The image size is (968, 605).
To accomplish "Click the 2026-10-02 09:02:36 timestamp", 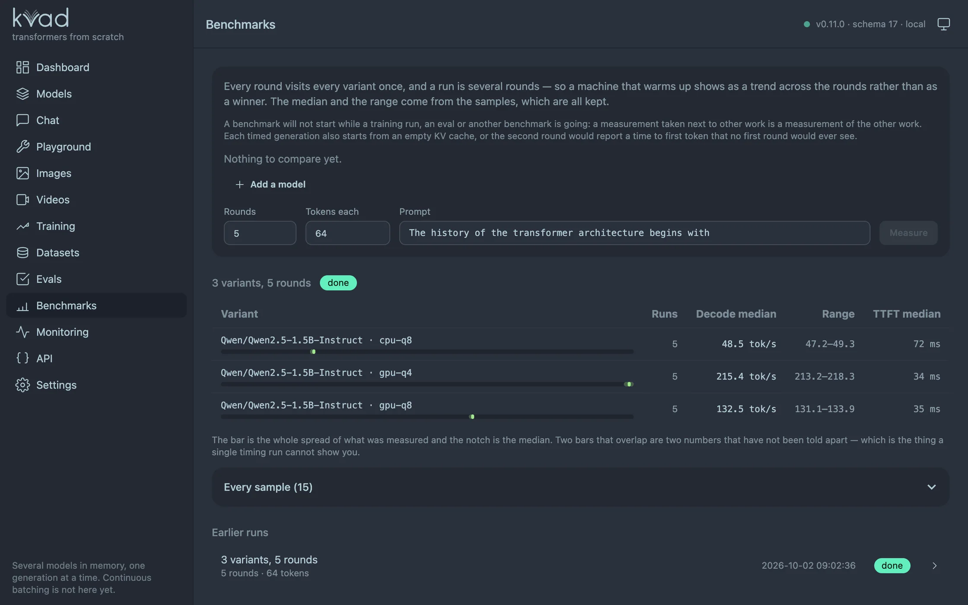I will [809, 566].
